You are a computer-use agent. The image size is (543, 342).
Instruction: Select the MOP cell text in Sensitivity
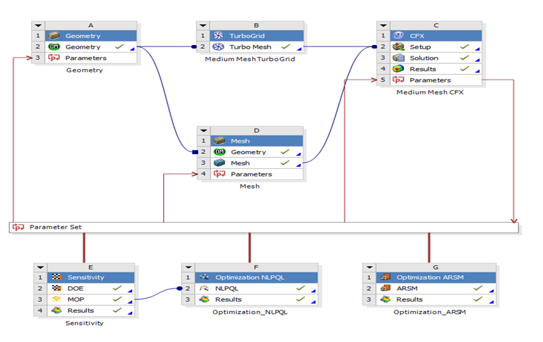76,299
